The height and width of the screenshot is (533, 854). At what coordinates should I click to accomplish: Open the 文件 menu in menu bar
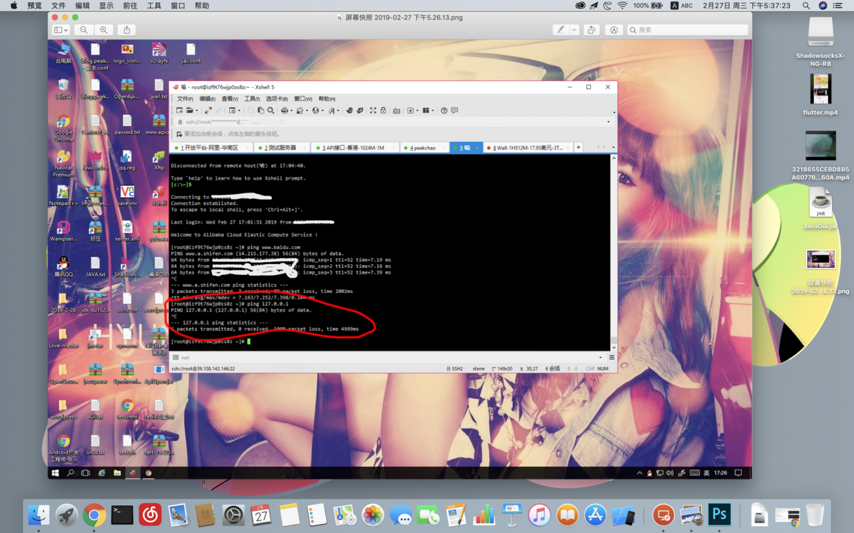point(59,6)
